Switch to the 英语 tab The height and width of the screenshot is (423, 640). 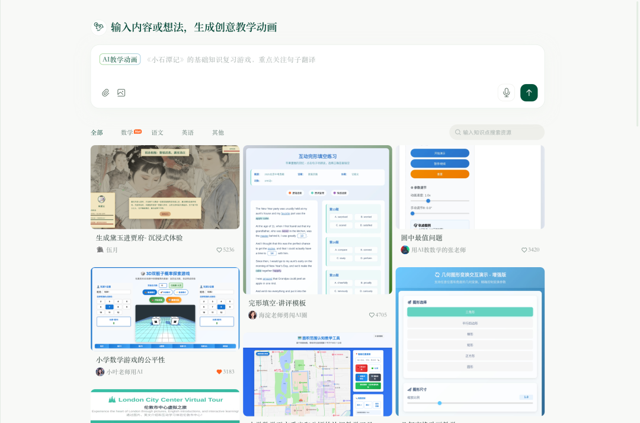click(x=188, y=133)
